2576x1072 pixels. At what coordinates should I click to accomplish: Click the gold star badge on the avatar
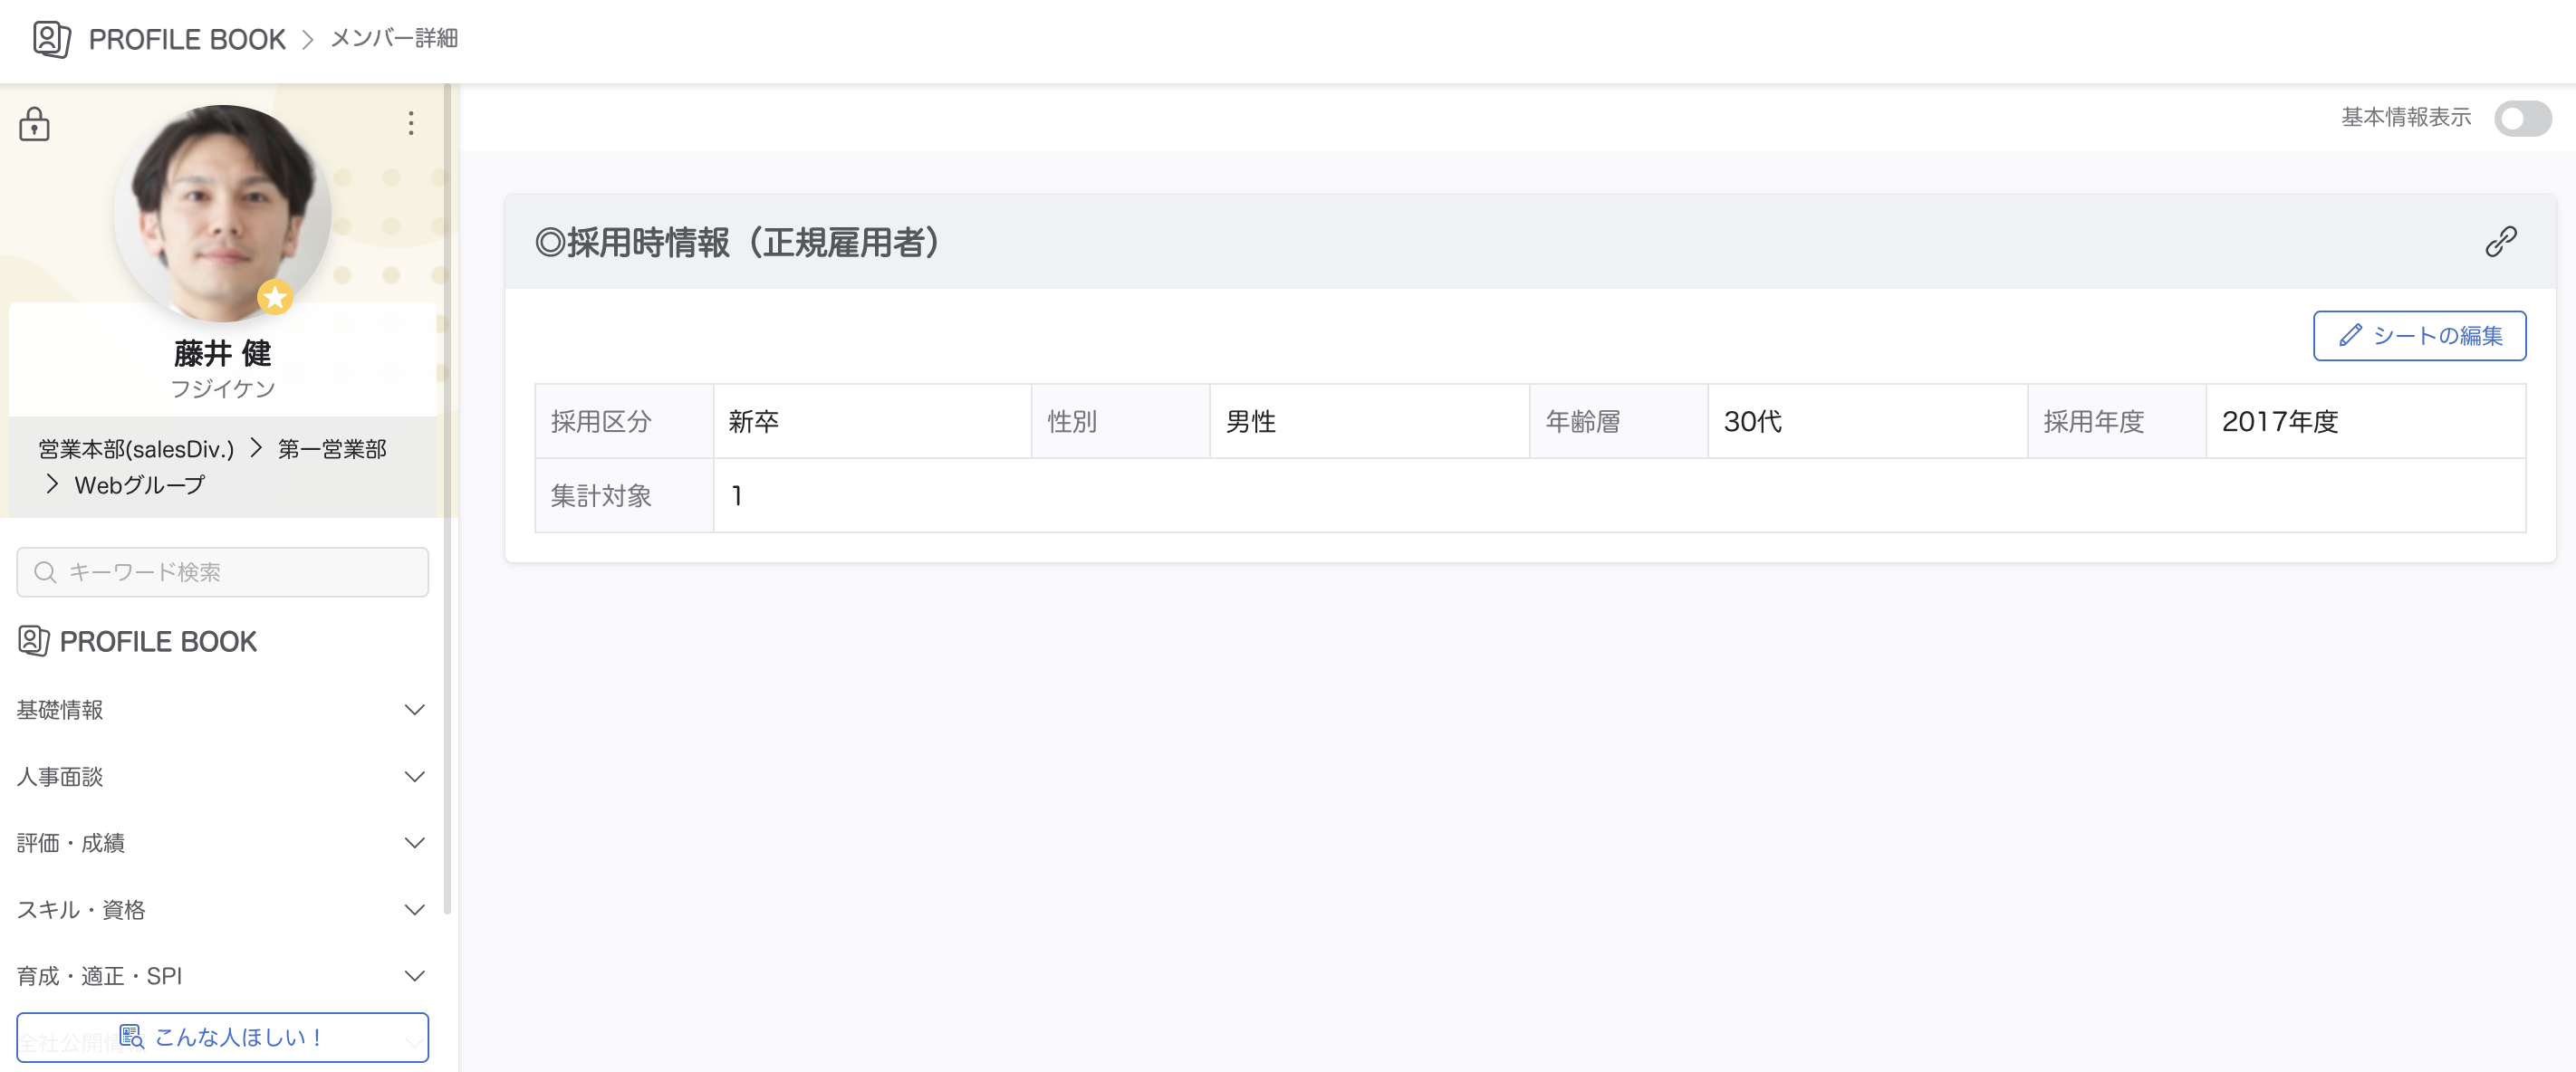tap(275, 297)
